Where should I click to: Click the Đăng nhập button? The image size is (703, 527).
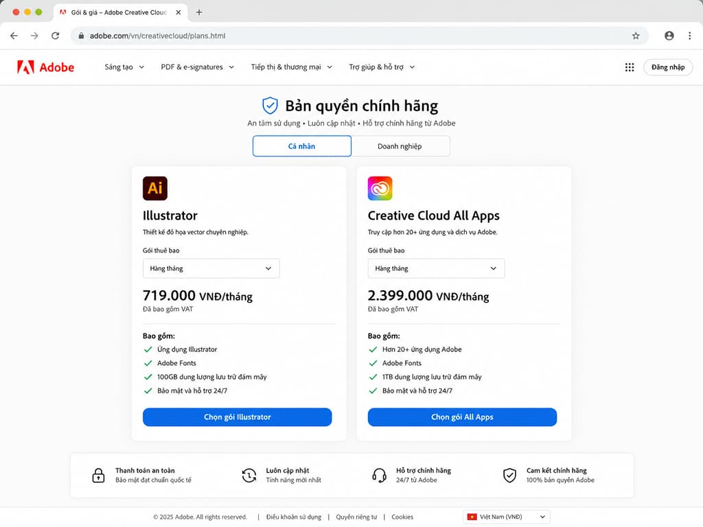(x=668, y=67)
